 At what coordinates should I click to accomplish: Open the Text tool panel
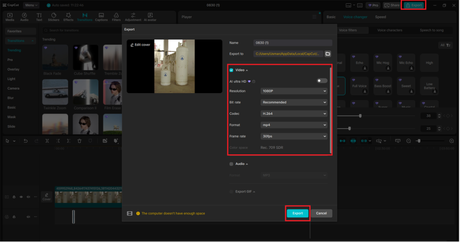coord(39,17)
